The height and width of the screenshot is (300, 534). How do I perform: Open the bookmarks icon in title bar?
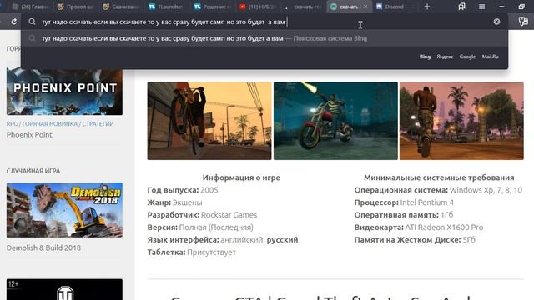point(461,7)
